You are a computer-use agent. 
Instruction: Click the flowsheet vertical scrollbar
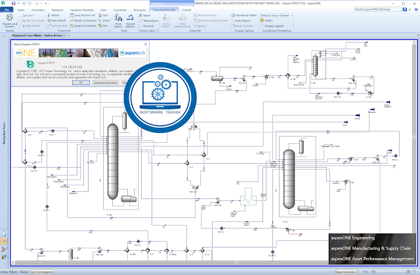click(414, 137)
